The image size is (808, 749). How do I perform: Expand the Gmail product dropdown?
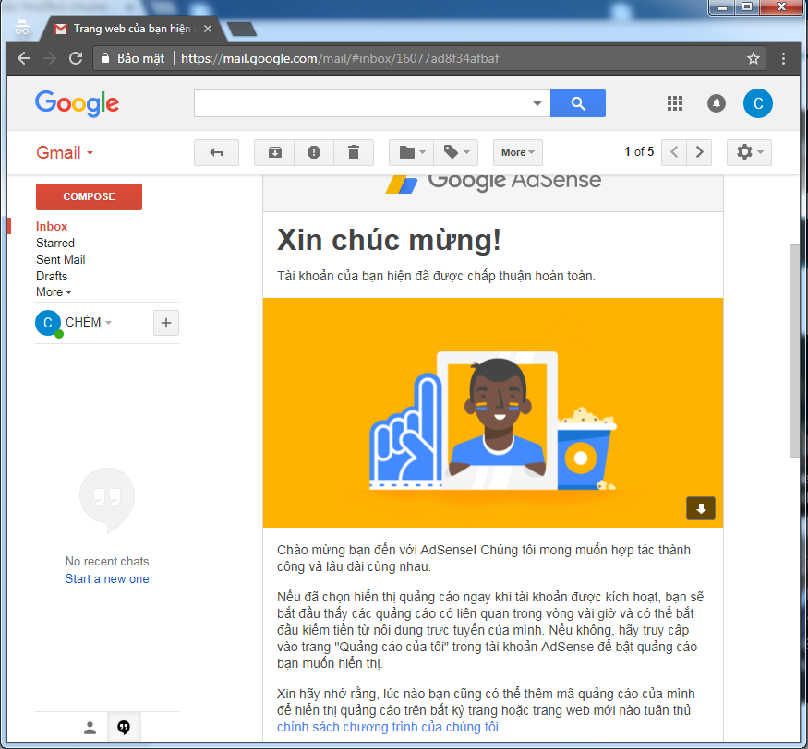pos(65,153)
